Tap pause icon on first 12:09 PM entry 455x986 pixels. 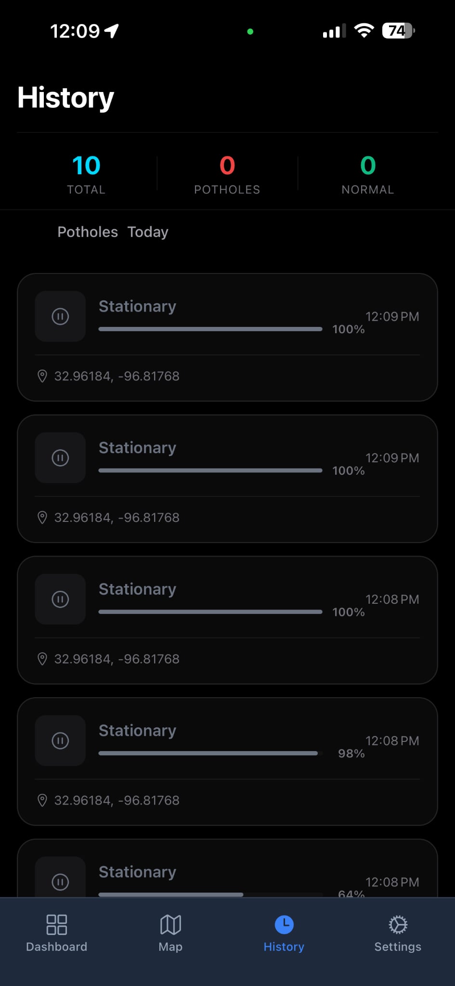click(x=60, y=316)
